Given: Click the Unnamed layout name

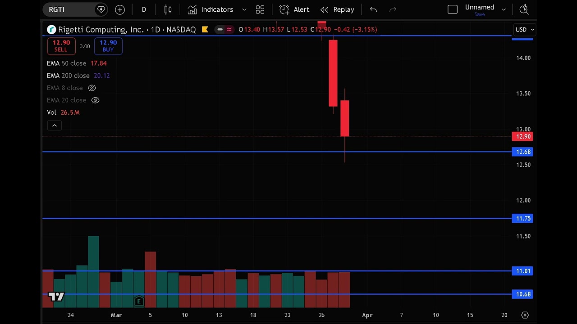Looking at the screenshot, I should click(x=480, y=7).
